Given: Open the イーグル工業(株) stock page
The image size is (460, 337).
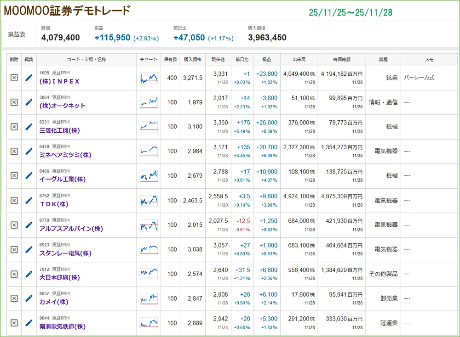Looking at the screenshot, I should click(63, 180).
